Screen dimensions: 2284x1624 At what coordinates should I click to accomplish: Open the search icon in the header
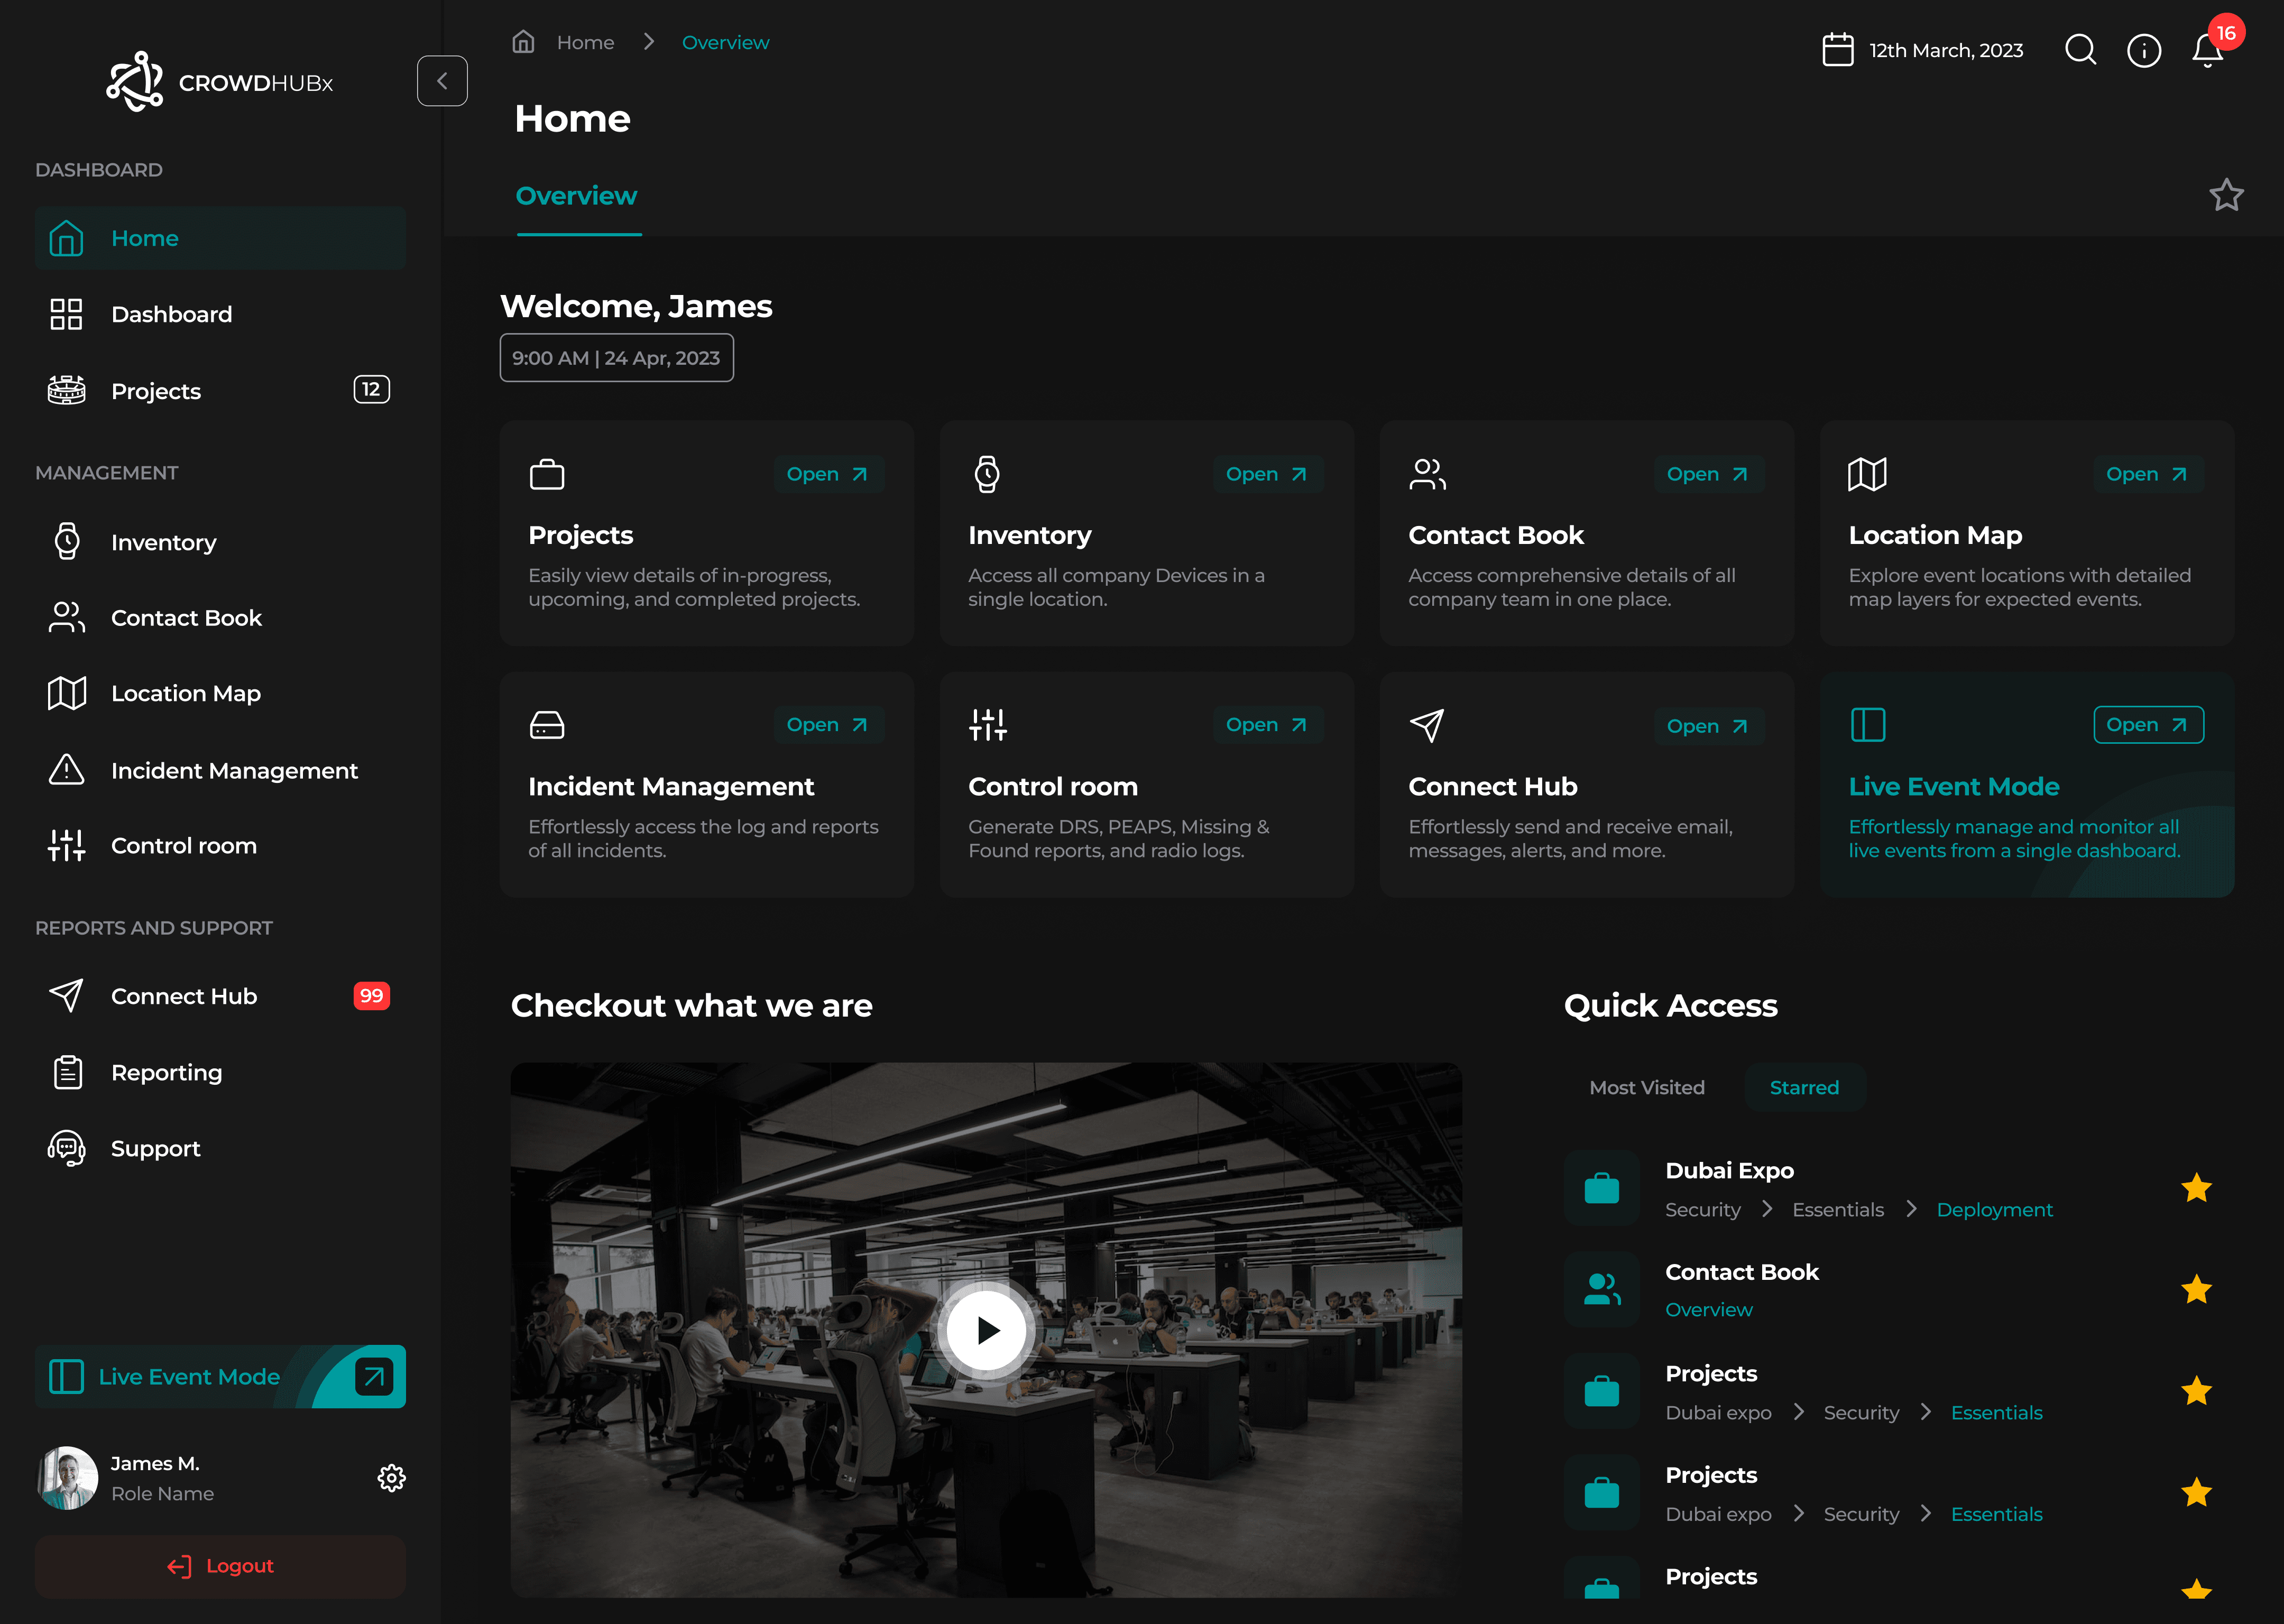point(2081,49)
